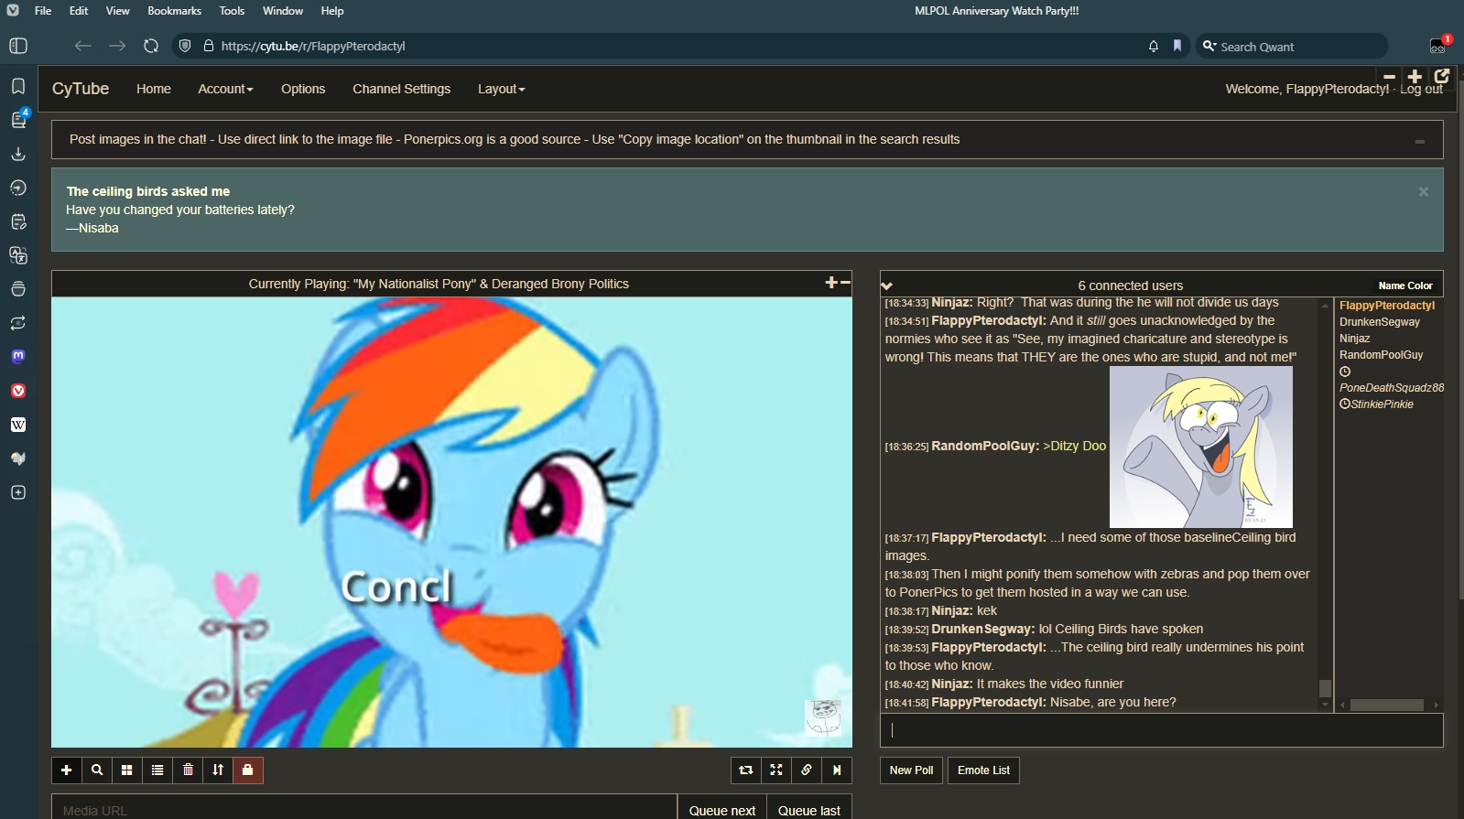
Task: Retrieve playlist links with chain icon
Action: click(x=807, y=771)
